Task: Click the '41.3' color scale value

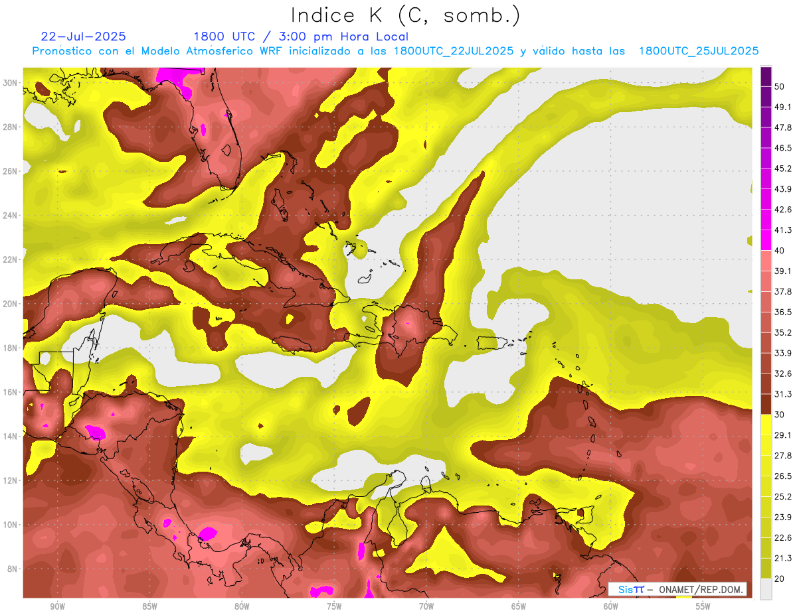Action: click(782, 230)
